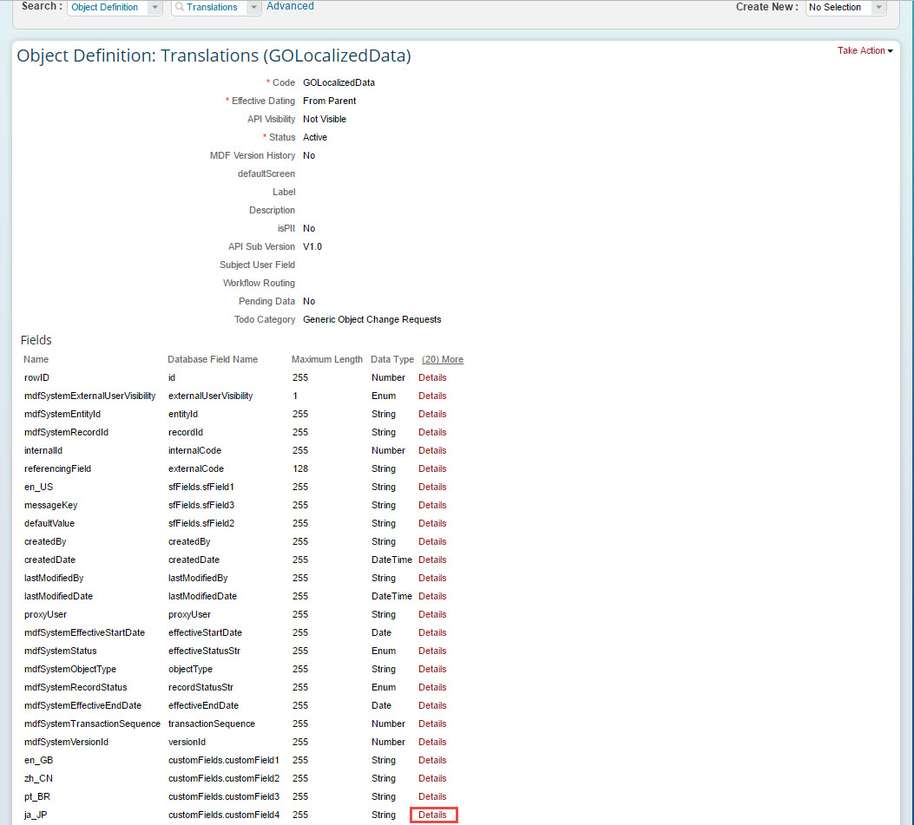Open Details for the zh_CN field
914x825 pixels.
click(432, 778)
